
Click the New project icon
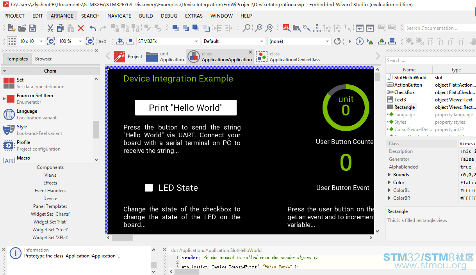[12, 28]
